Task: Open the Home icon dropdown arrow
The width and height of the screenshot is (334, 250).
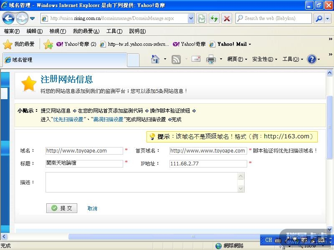Action: coord(165,59)
